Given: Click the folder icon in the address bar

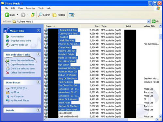Looking at the screenshot, I should coord(14,22).
